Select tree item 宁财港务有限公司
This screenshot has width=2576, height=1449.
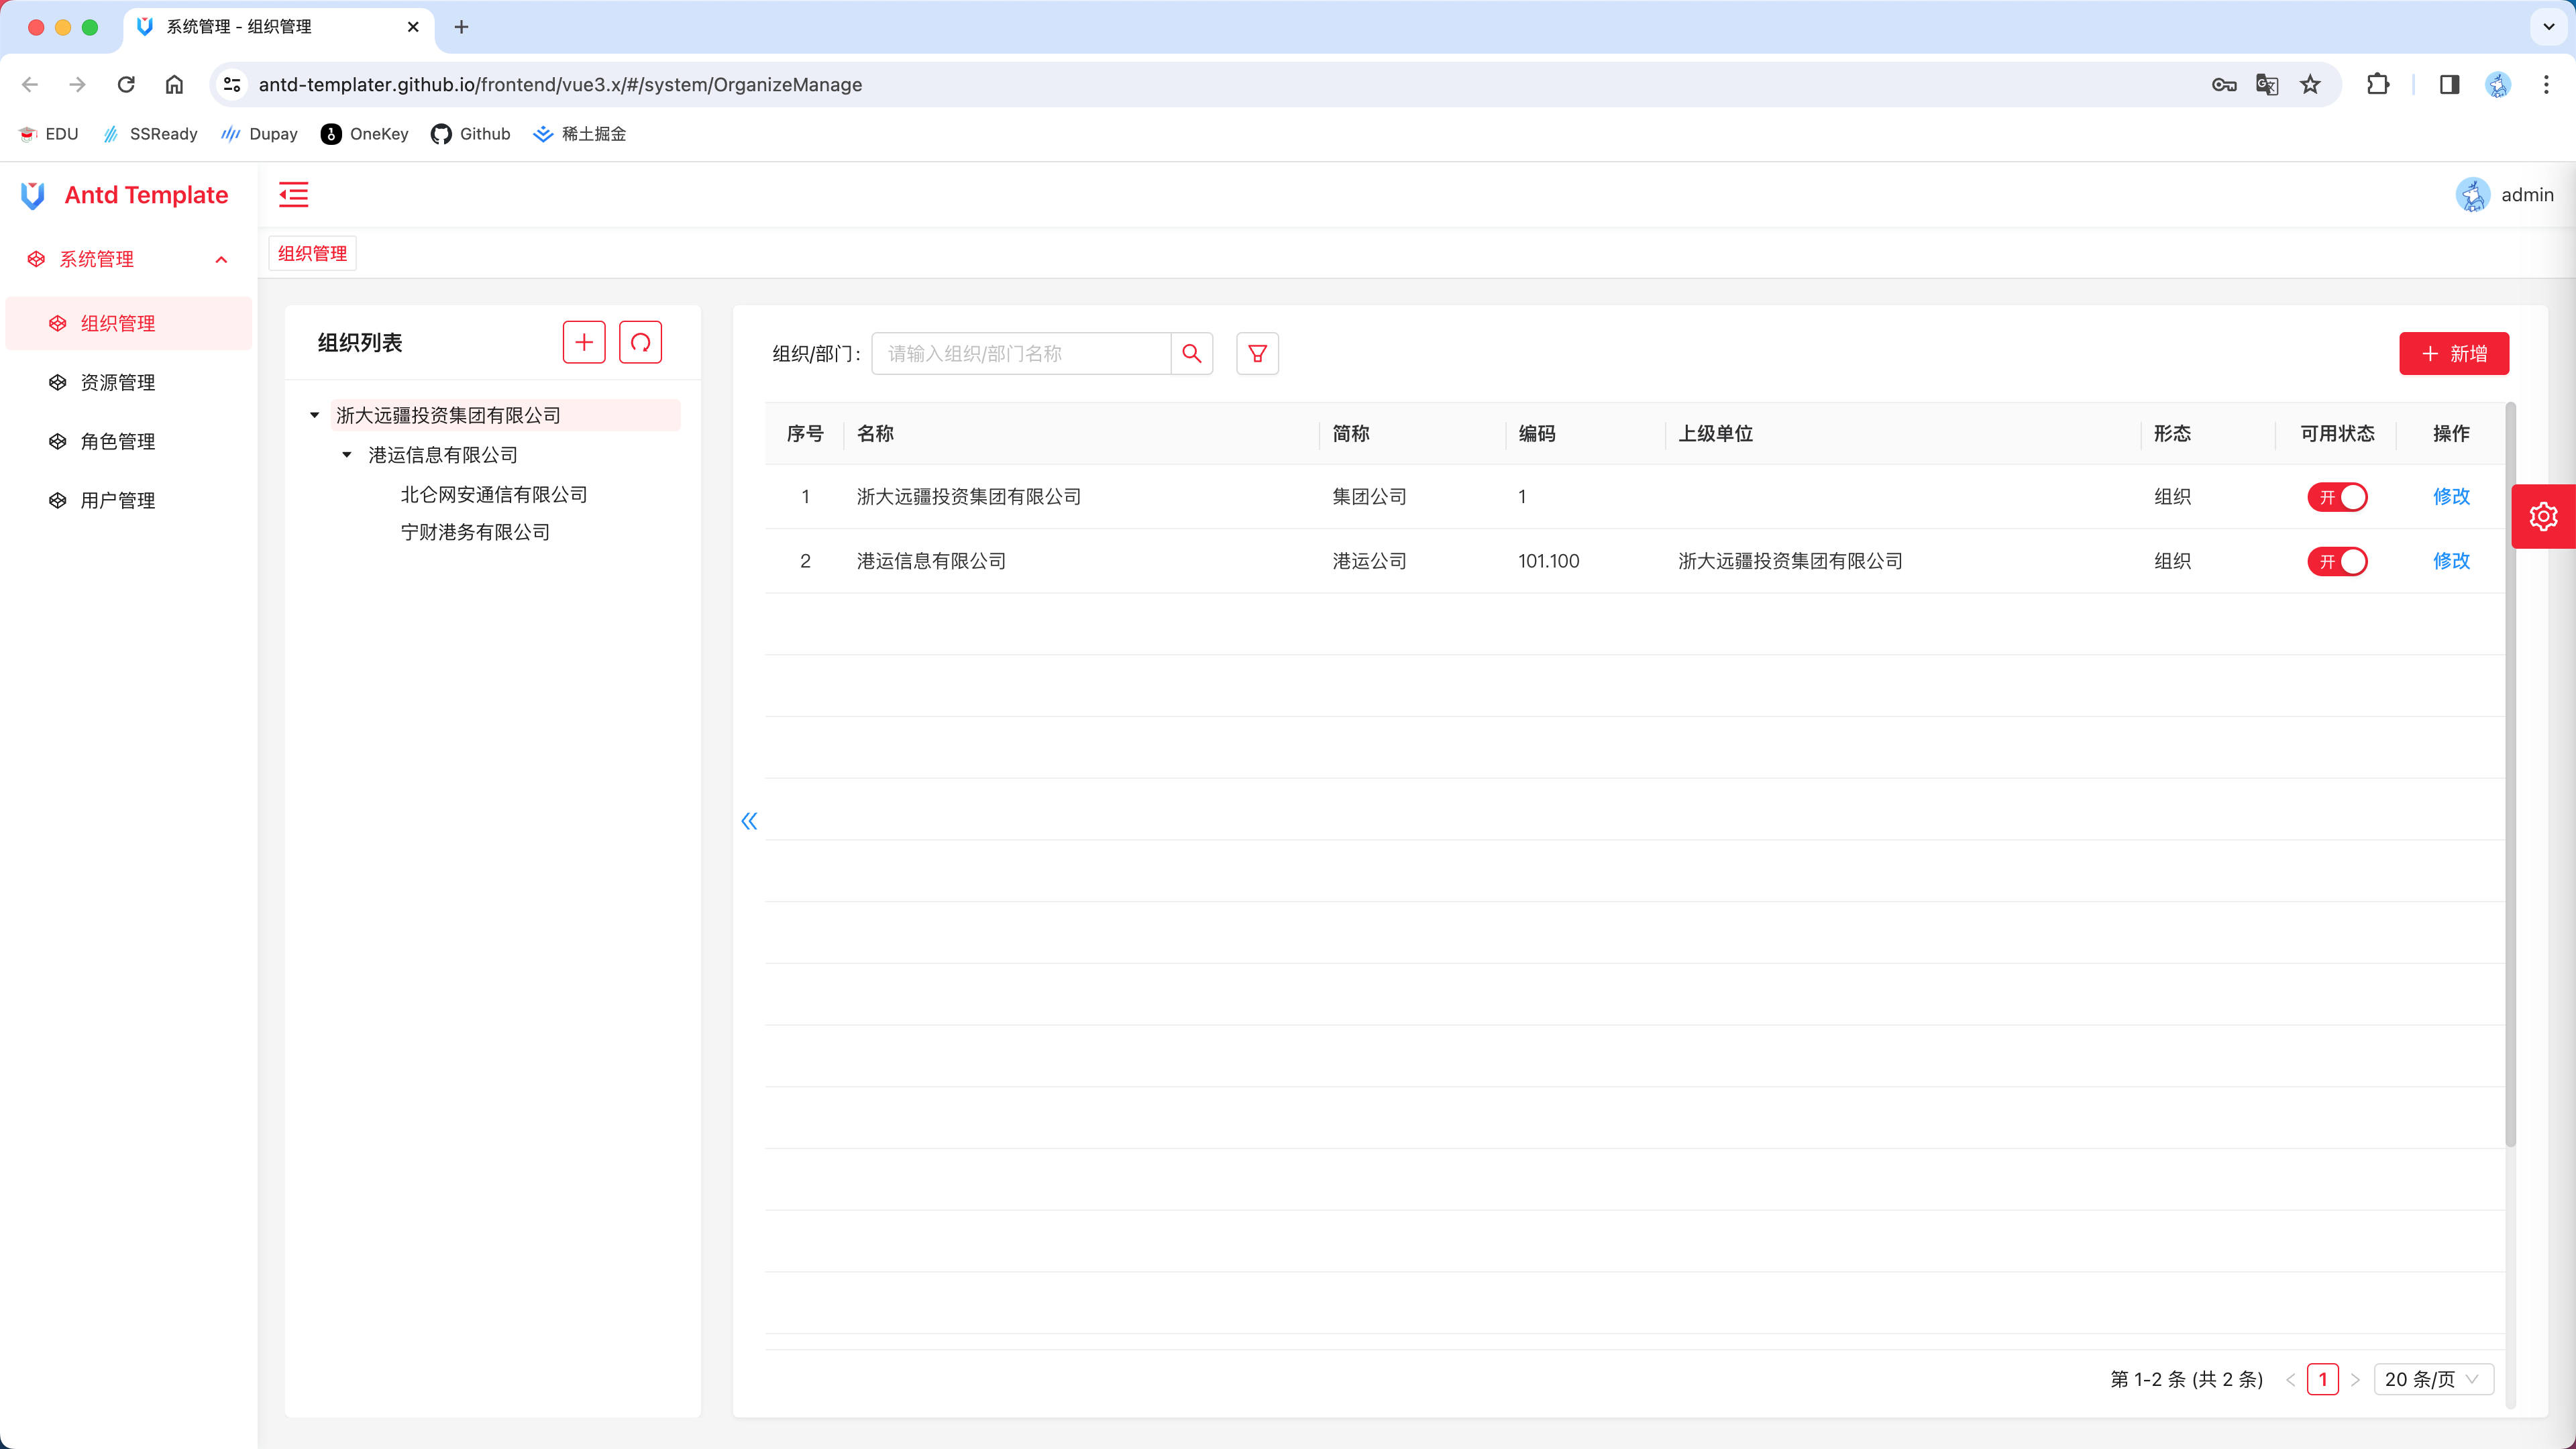[x=475, y=532]
